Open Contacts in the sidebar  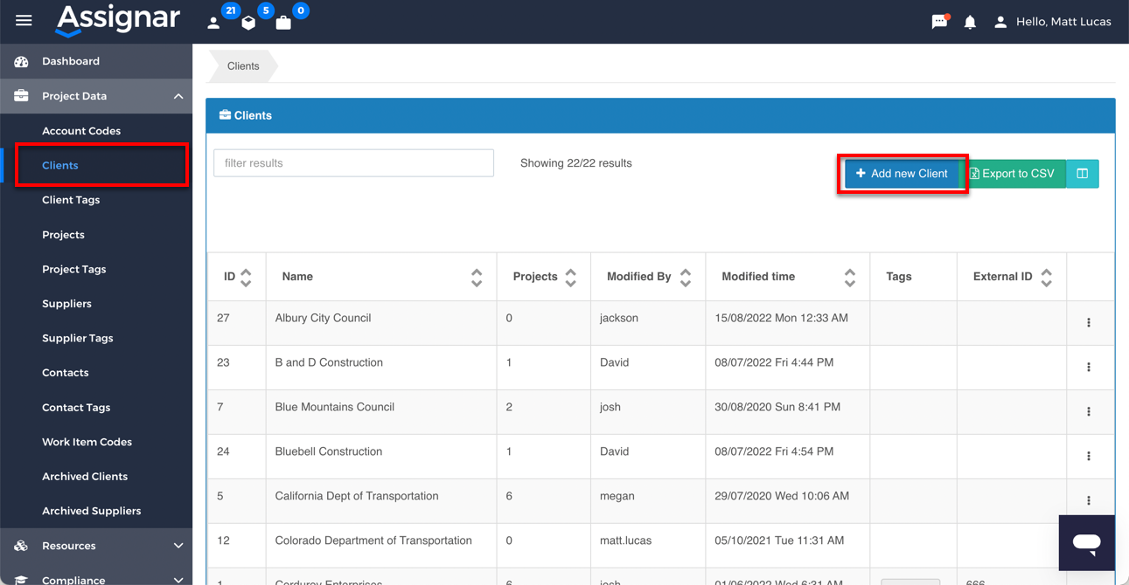click(66, 373)
